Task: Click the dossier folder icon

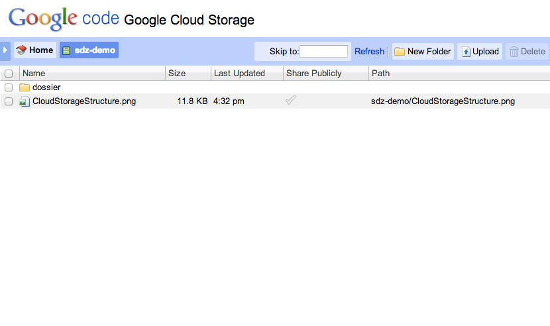Action: 25,87
